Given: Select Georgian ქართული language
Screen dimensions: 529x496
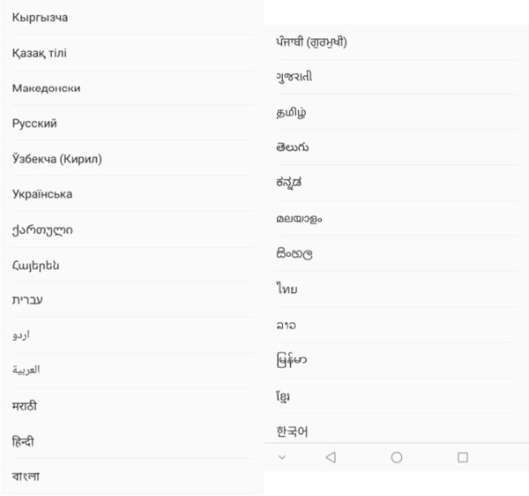Looking at the screenshot, I should tap(132, 230).
